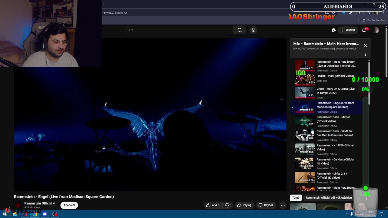Click the taskbar icon right of Discord
Viewport: 388px width, 218px height.
click(x=55, y=214)
